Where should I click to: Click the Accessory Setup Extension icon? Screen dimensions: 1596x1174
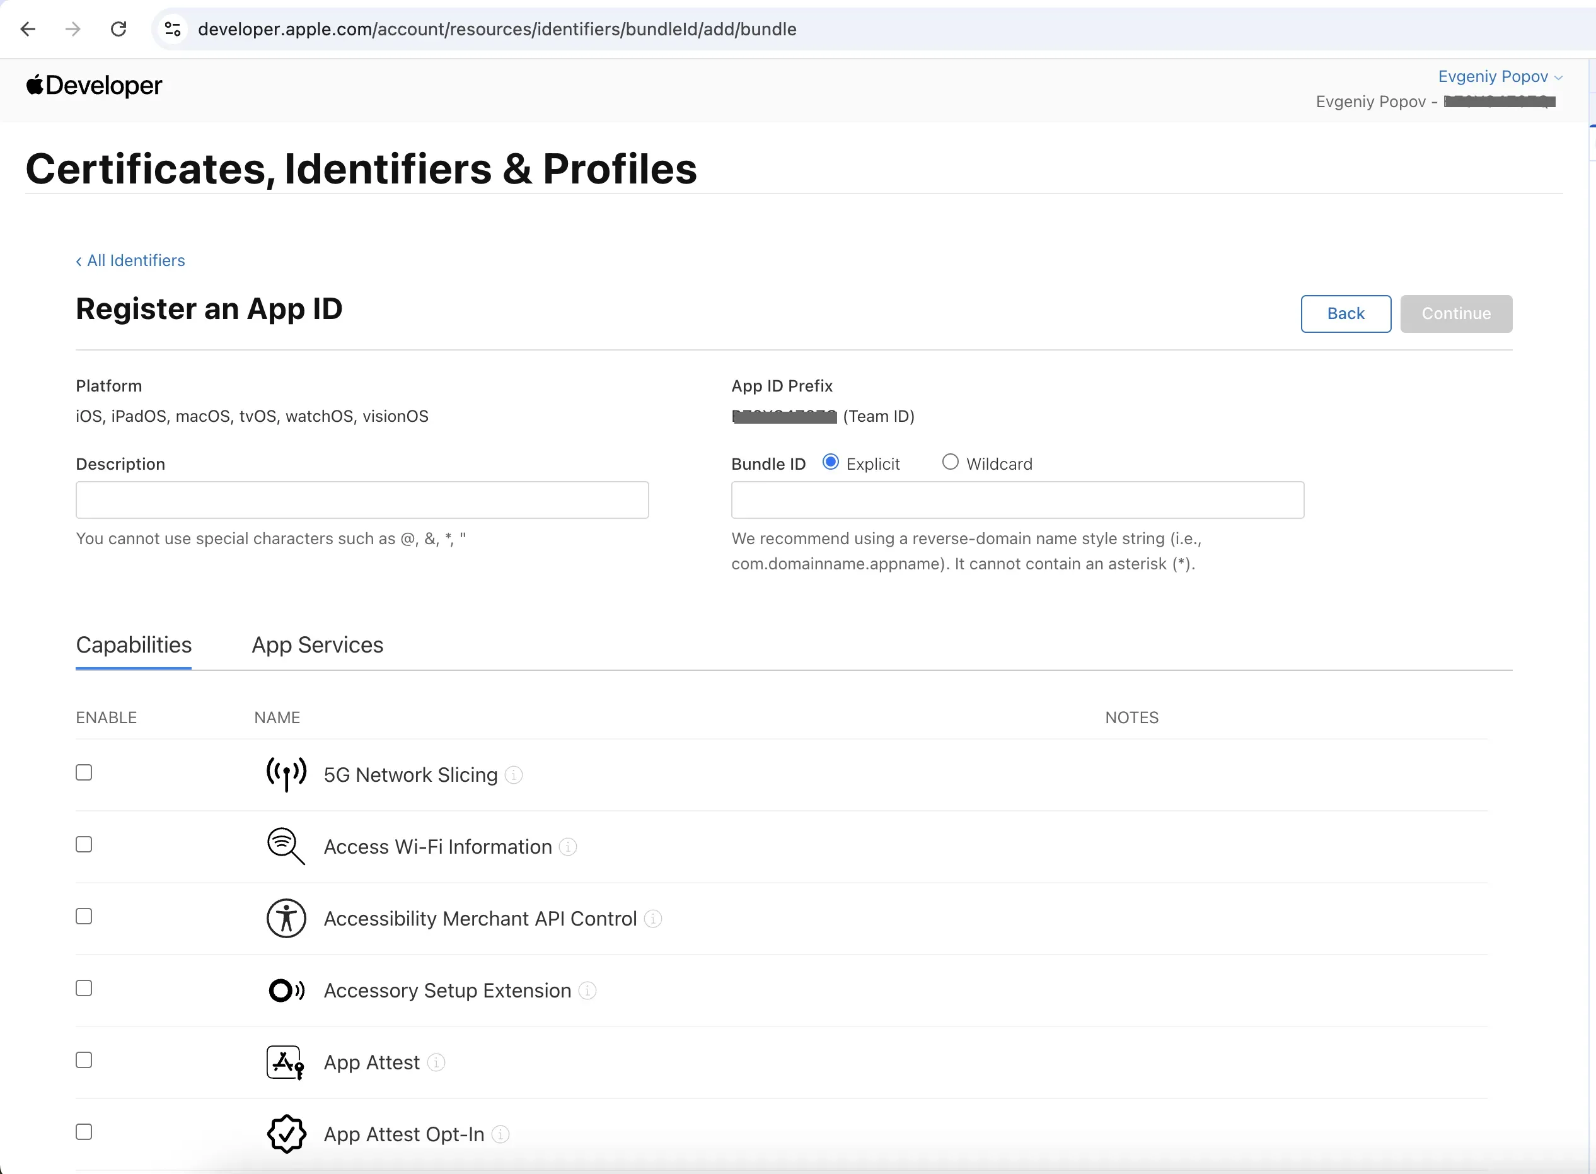pos(286,990)
